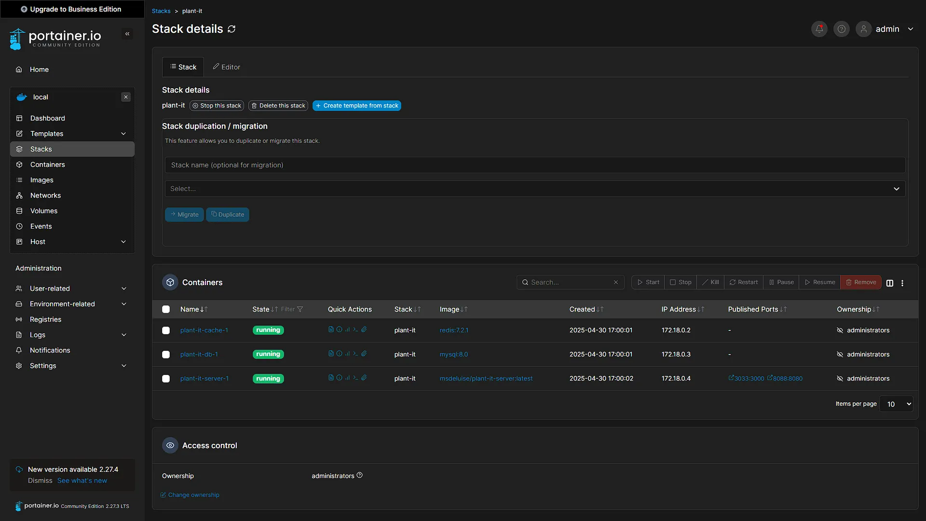Check the plant-it-cache-1 row checkbox
This screenshot has height=521, width=926.
[166, 330]
